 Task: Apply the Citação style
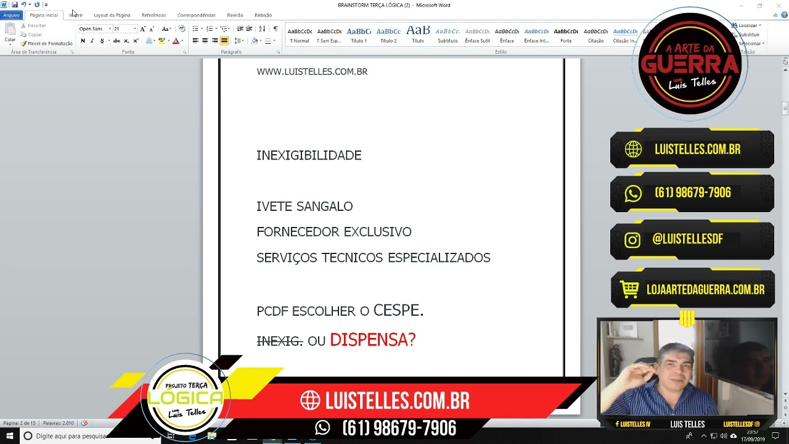click(595, 36)
